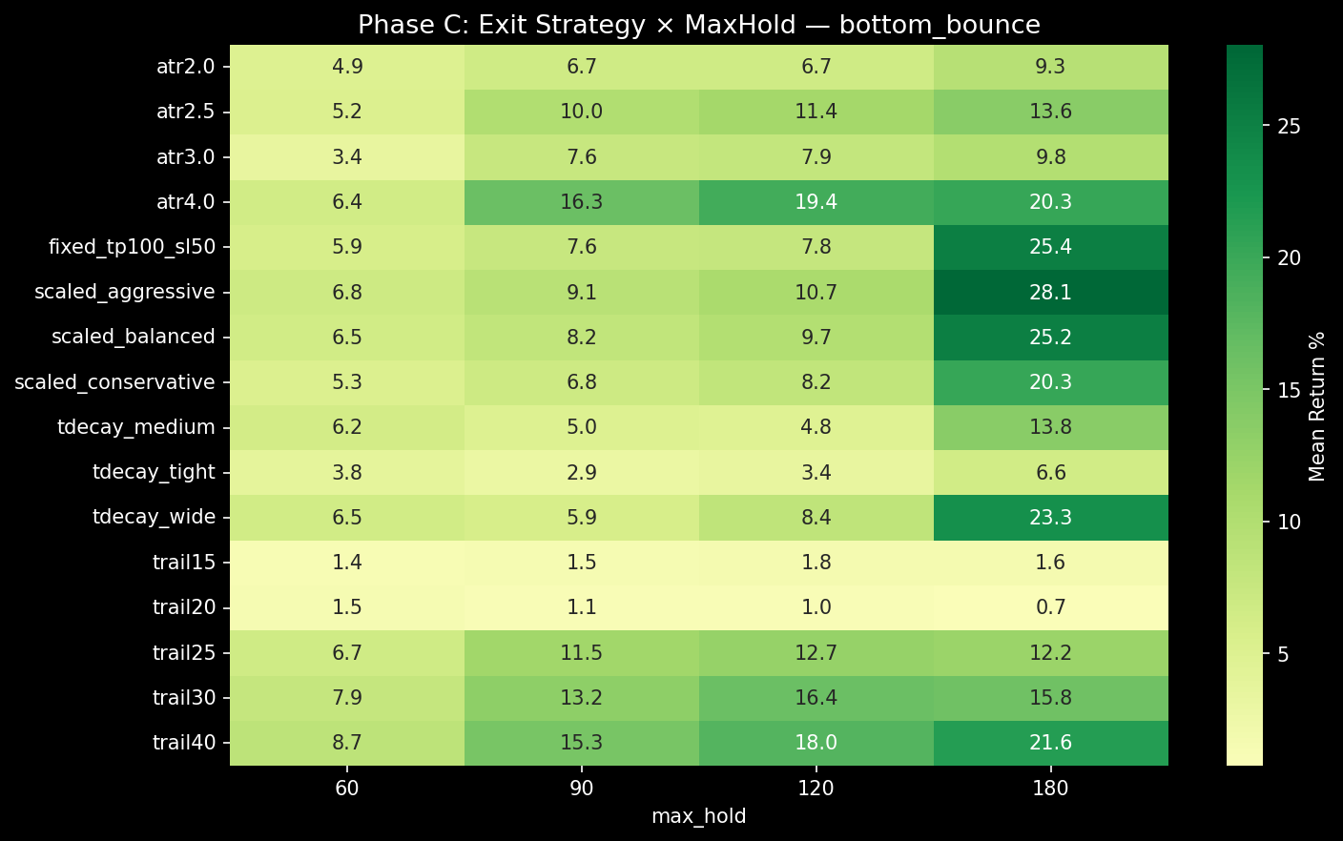
Task: Click the chart title text
Action: tap(698, 24)
